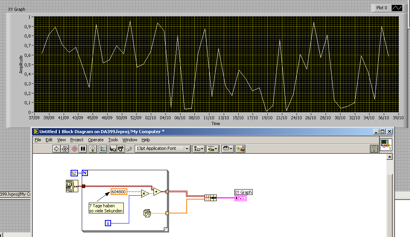Click the Get Date/Time node
This screenshot has height=237, width=410.
click(72, 186)
